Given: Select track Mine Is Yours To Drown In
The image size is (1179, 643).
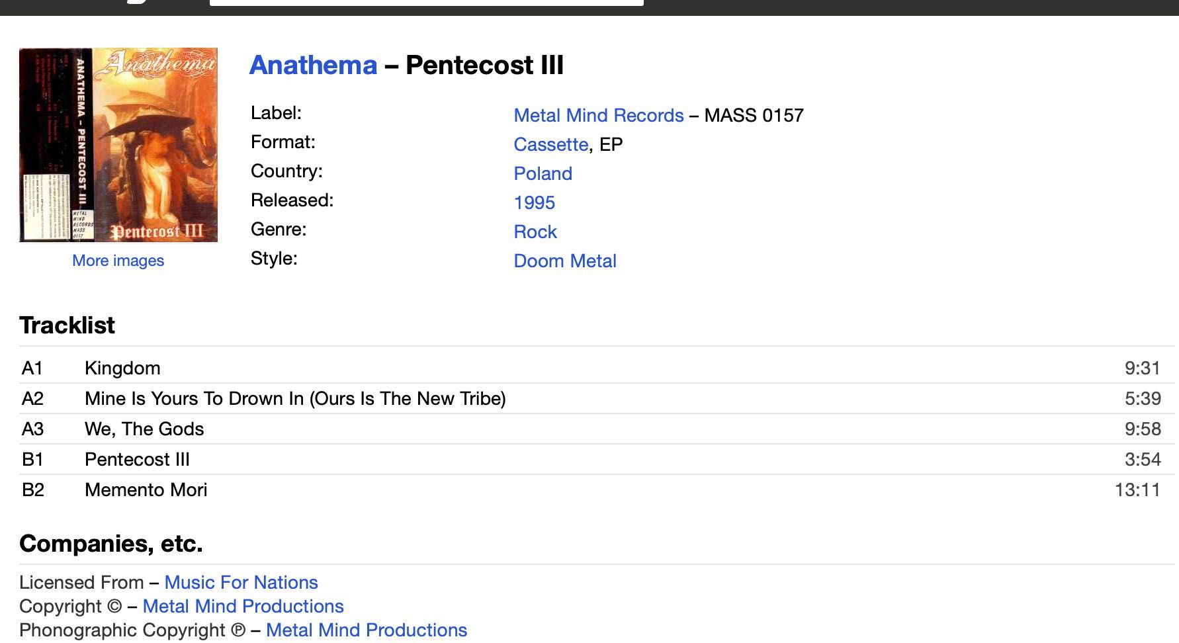Looking at the screenshot, I should pos(295,398).
